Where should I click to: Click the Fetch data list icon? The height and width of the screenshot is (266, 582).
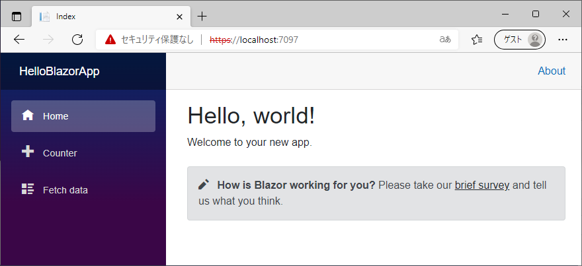click(x=28, y=189)
